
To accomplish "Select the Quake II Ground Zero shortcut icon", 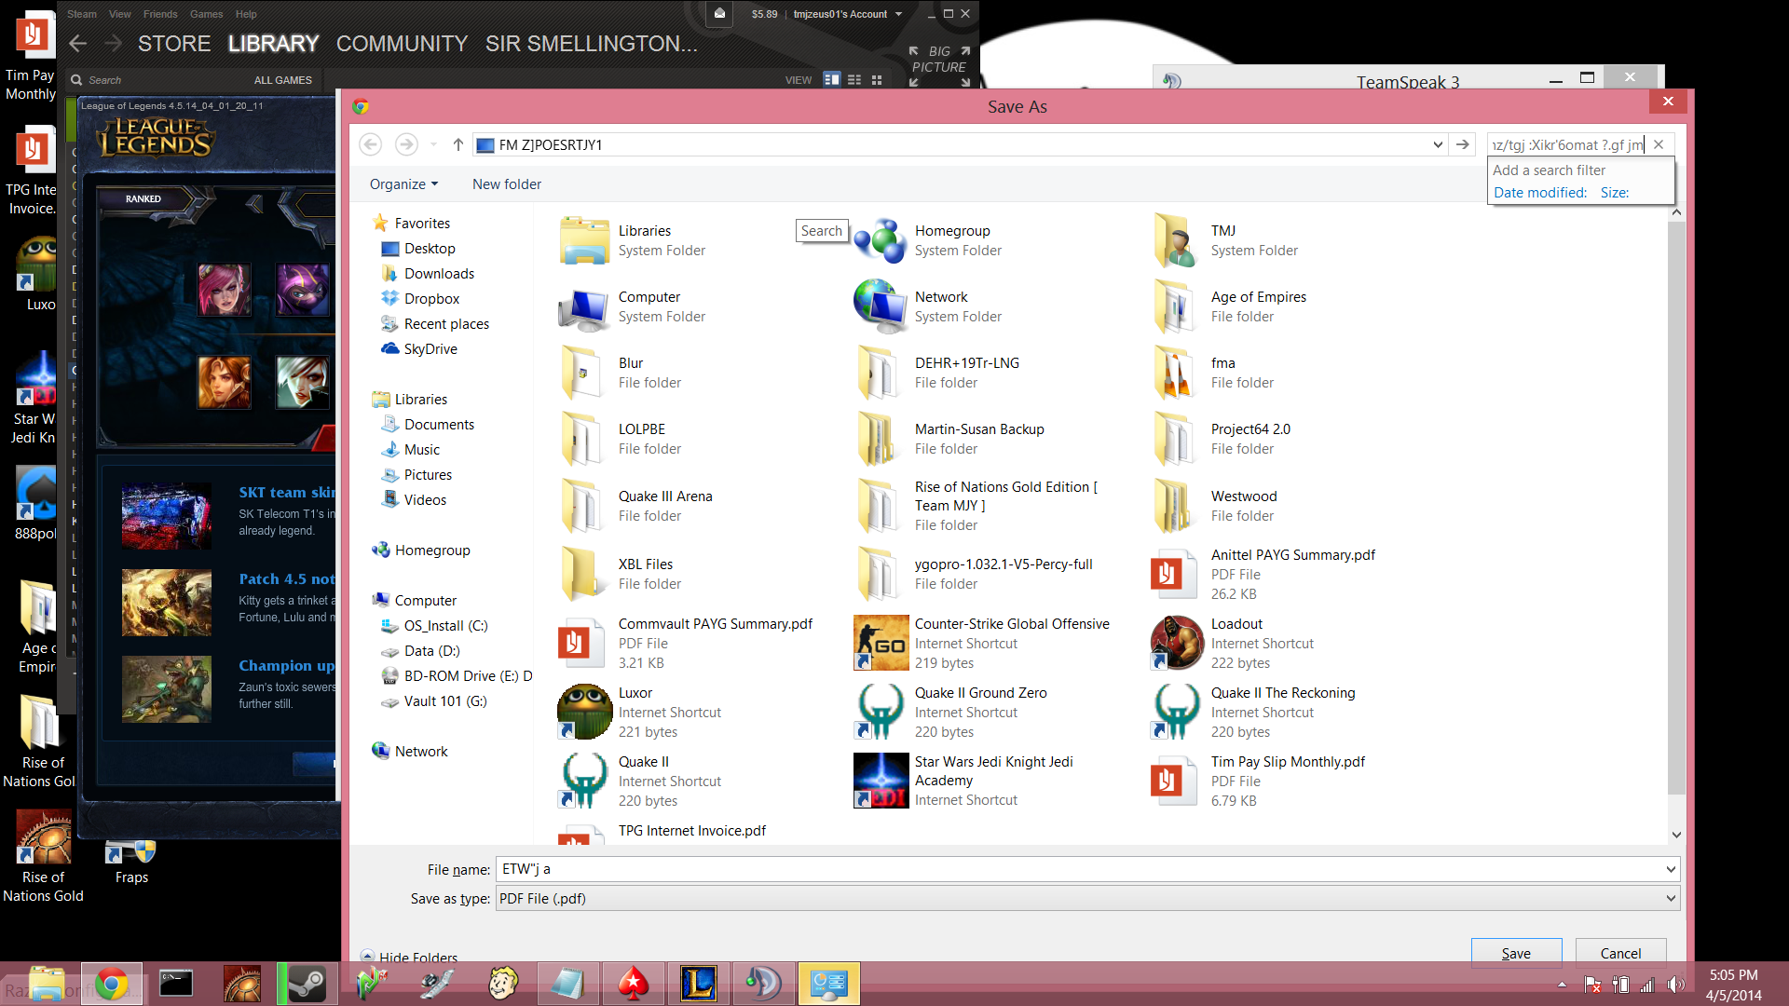I will click(881, 712).
